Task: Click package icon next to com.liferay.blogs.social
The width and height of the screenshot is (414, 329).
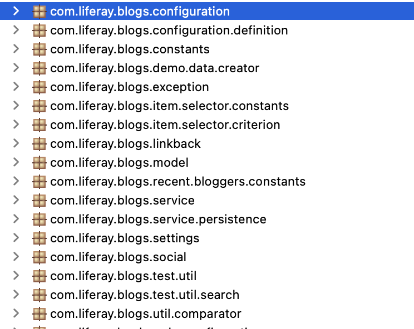Action: click(x=40, y=257)
